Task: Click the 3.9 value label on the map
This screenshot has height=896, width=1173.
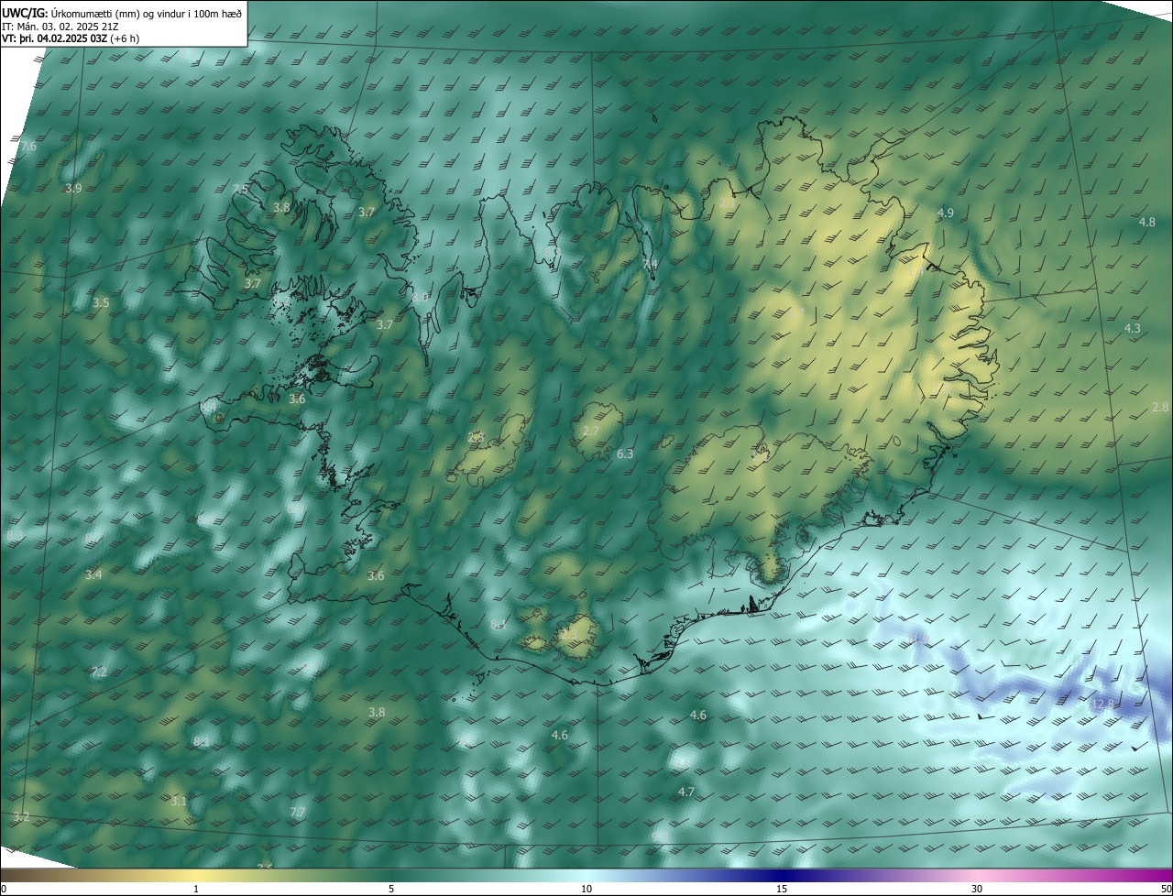Action: (73, 188)
